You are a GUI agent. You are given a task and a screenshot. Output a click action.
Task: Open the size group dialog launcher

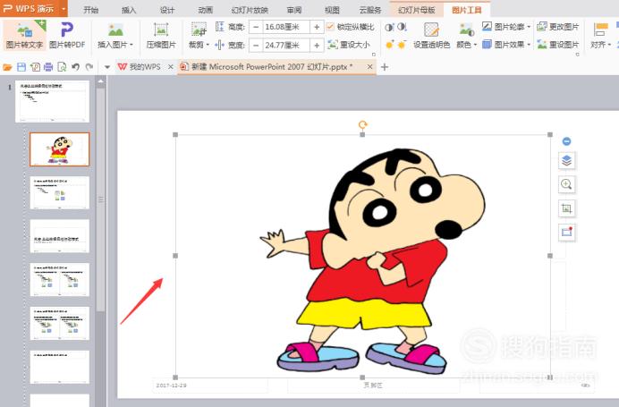coord(374,55)
